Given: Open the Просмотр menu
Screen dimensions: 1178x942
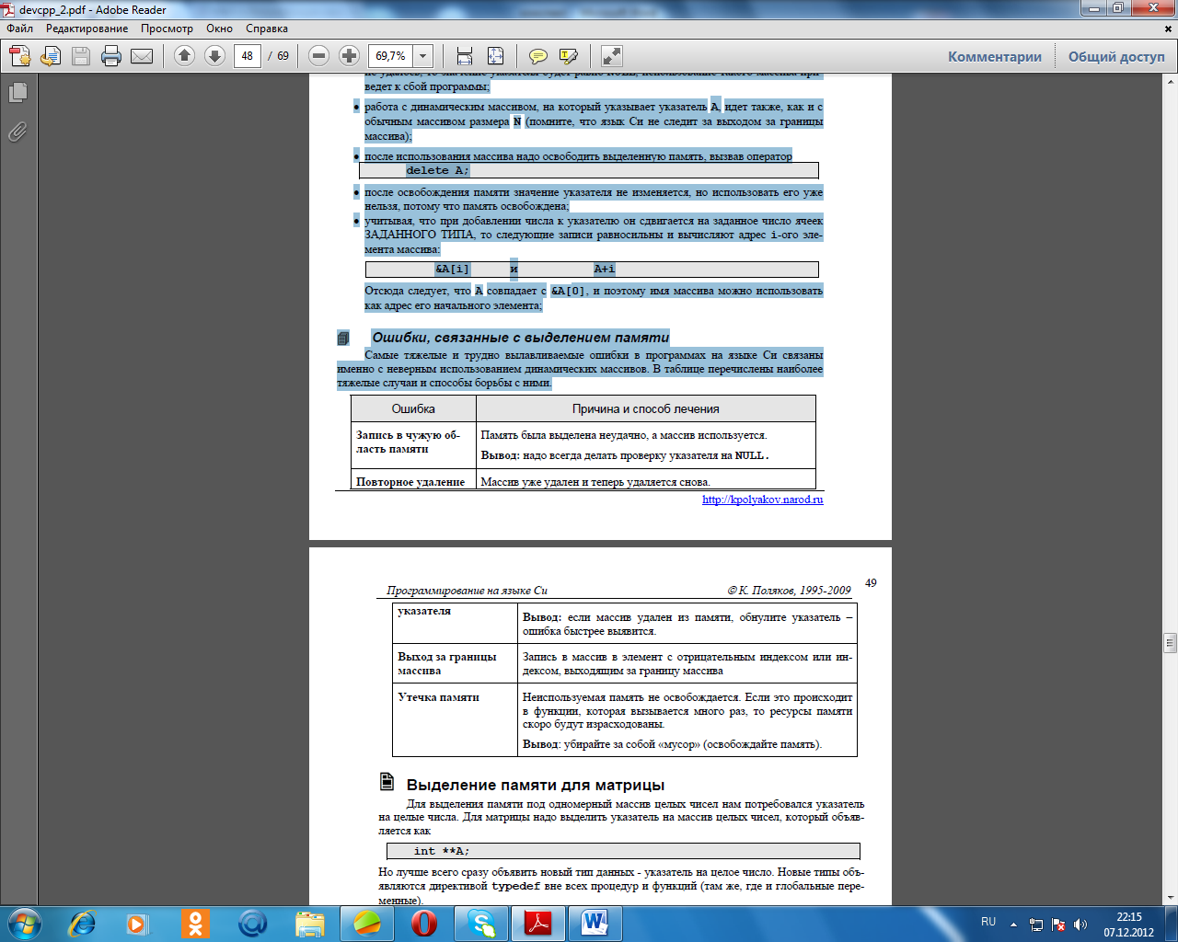Looking at the screenshot, I should pos(167,29).
